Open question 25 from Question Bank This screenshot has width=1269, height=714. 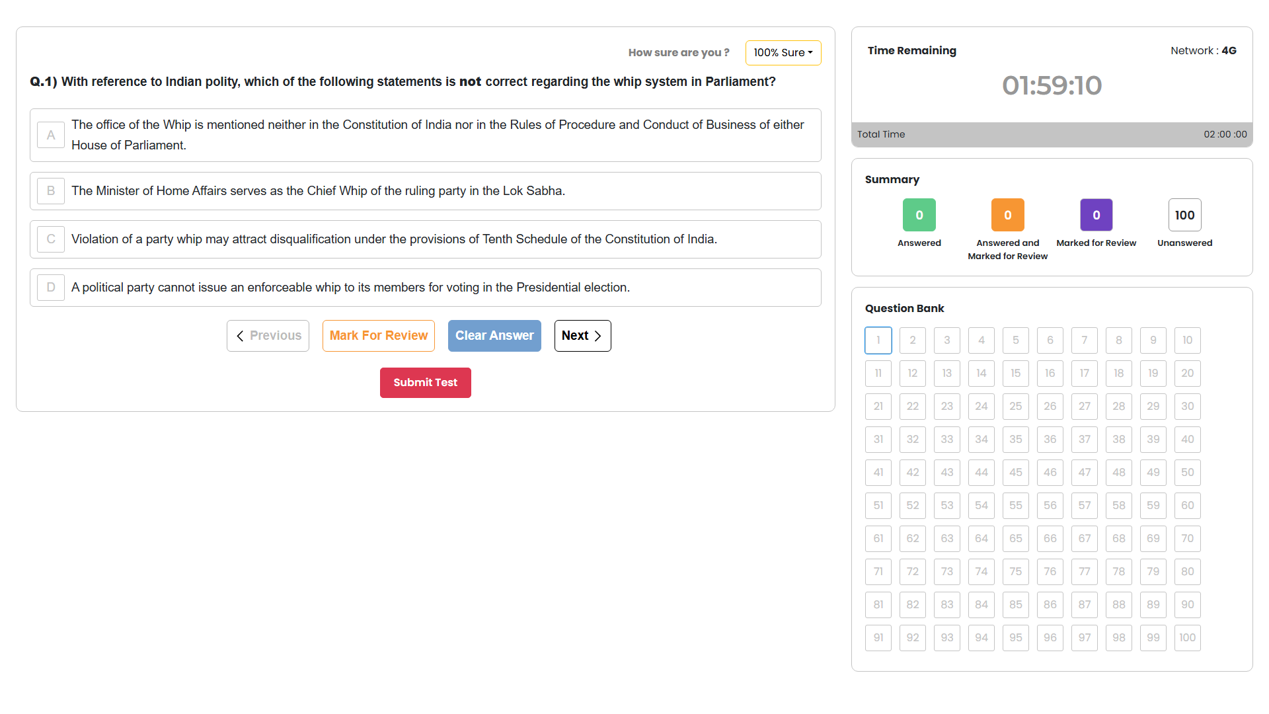tap(1015, 407)
